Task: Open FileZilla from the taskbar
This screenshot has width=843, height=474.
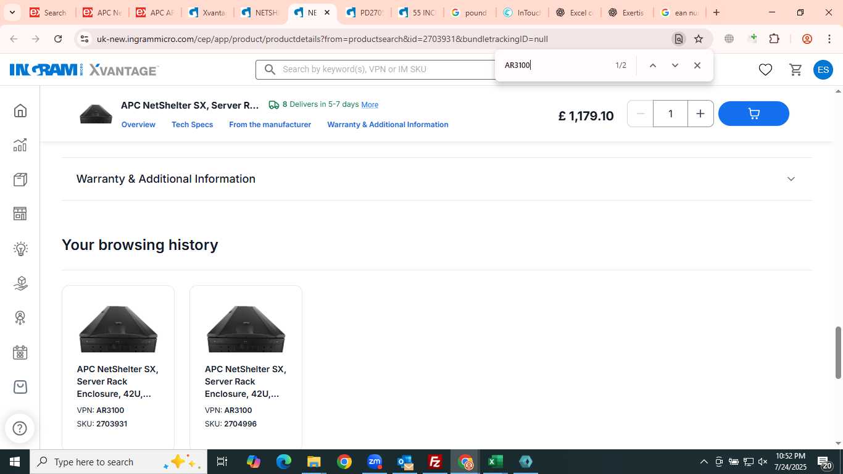Action: click(x=435, y=462)
